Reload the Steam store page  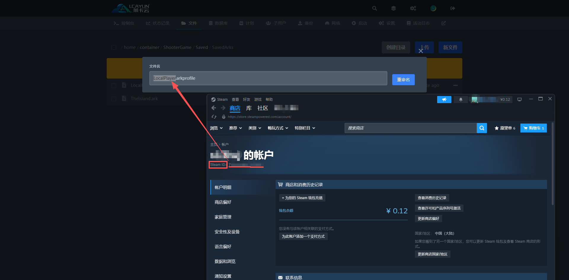[214, 117]
